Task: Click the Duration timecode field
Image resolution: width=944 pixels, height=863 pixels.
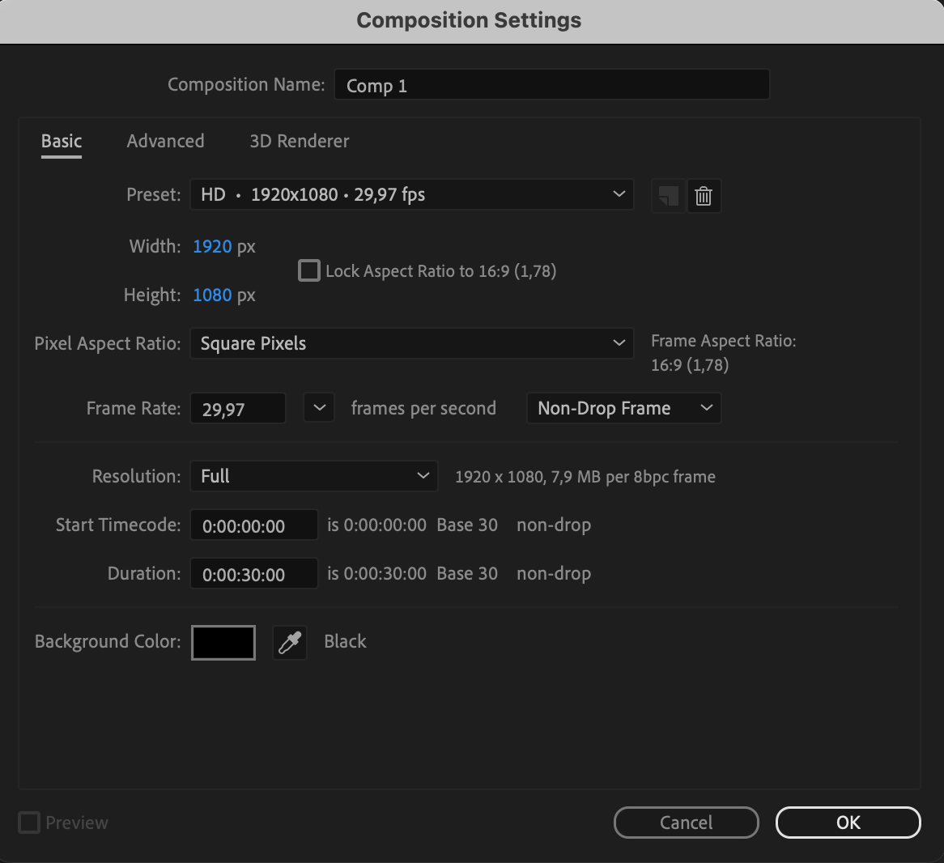Action: coord(253,574)
